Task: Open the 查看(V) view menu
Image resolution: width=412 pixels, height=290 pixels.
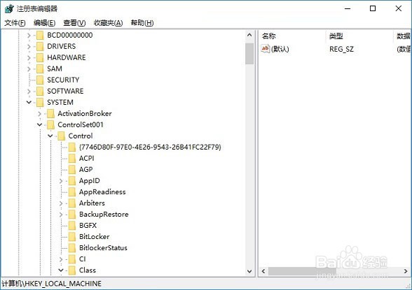Action: point(74,23)
